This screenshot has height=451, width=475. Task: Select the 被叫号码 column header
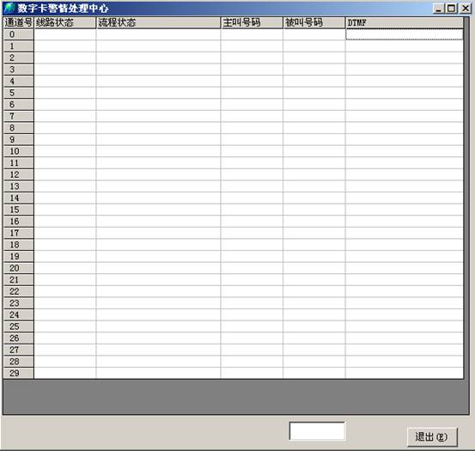click(314, 22)
